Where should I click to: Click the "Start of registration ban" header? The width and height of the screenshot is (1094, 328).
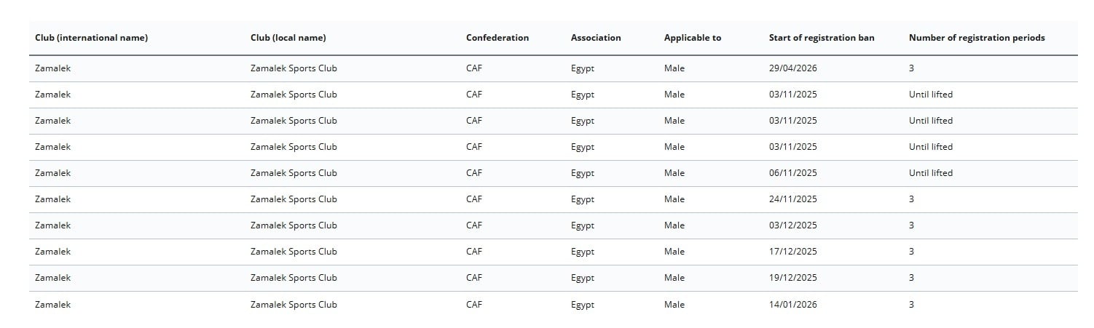(x=822, y=38)
